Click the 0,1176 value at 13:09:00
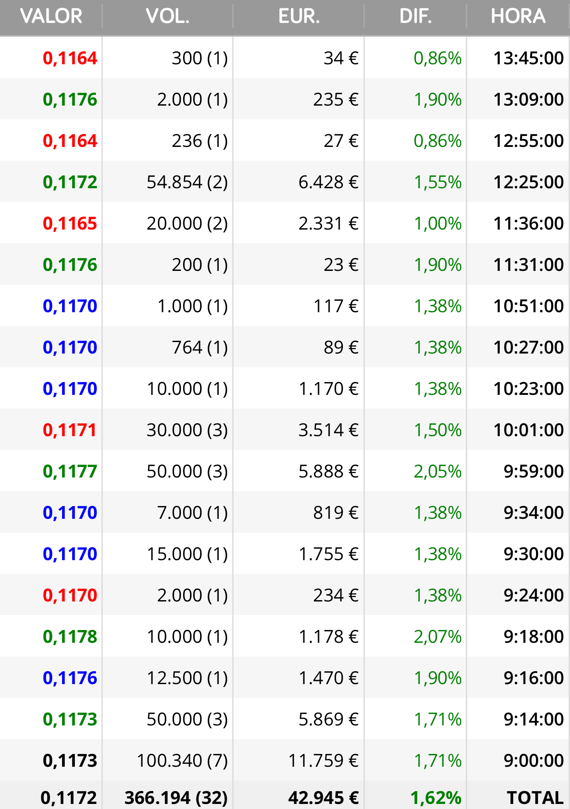570x809 pixels. [x=70, y=100]
